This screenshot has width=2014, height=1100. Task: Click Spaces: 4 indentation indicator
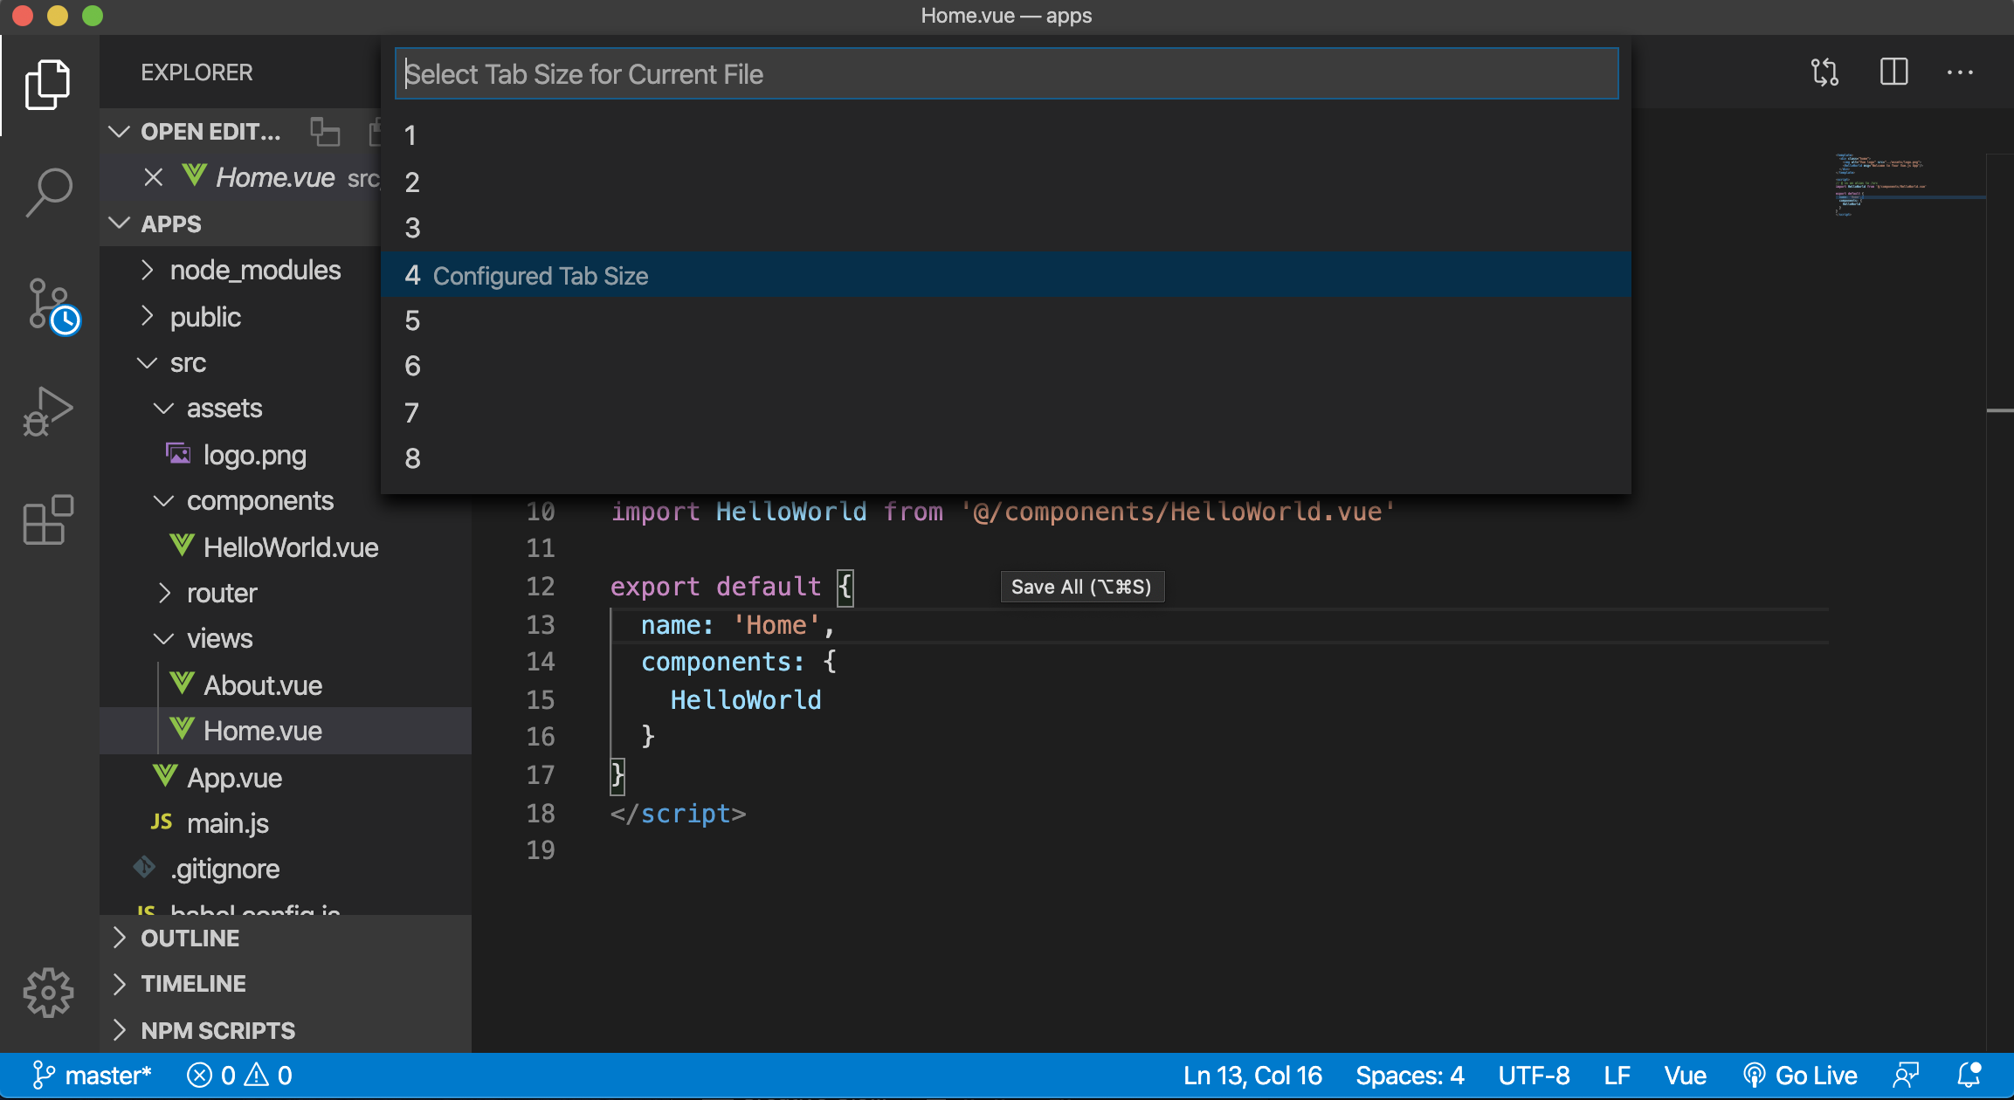point(1410,1076)
